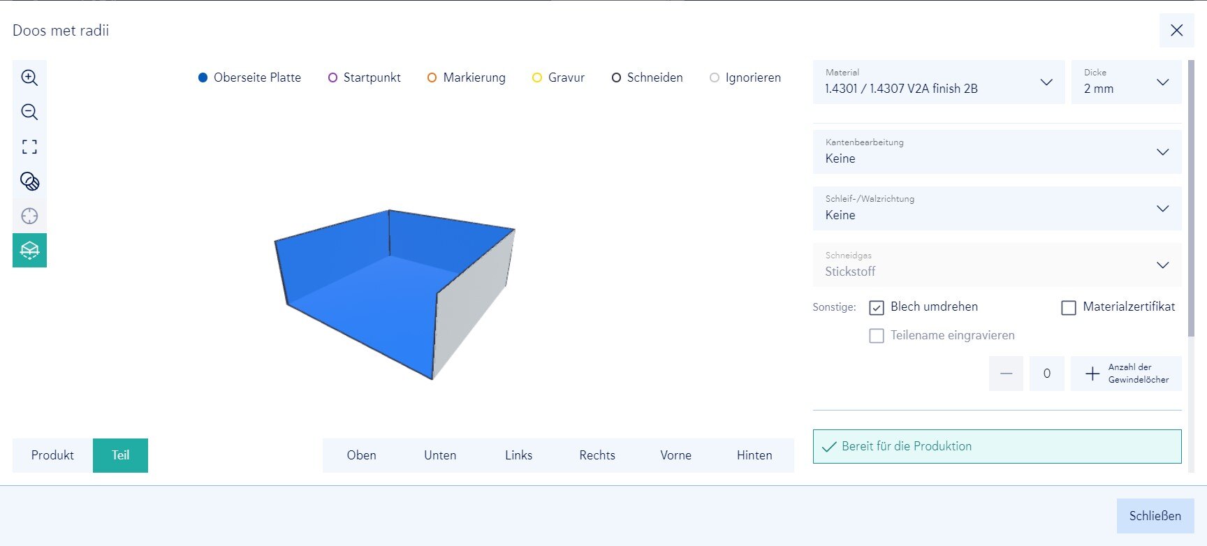Tick the Teilename eingravieren checkbox
This screenshot has height=546, width=1207.
coord(877,336)
